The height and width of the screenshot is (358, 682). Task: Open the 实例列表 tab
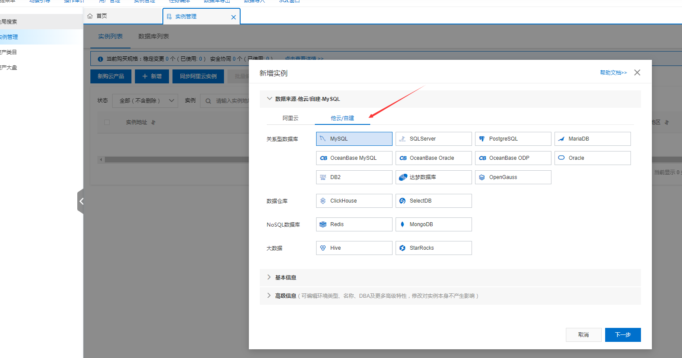pos(110,36)
